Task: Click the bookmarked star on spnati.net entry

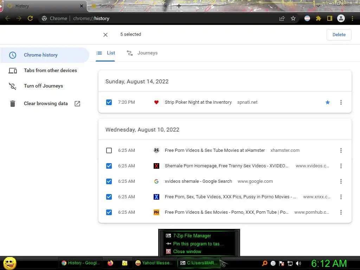Action: (328, 102)
